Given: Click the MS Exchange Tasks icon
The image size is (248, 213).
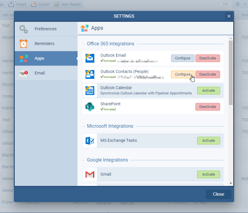Looking at the screenshot, I should click(90, 140).
